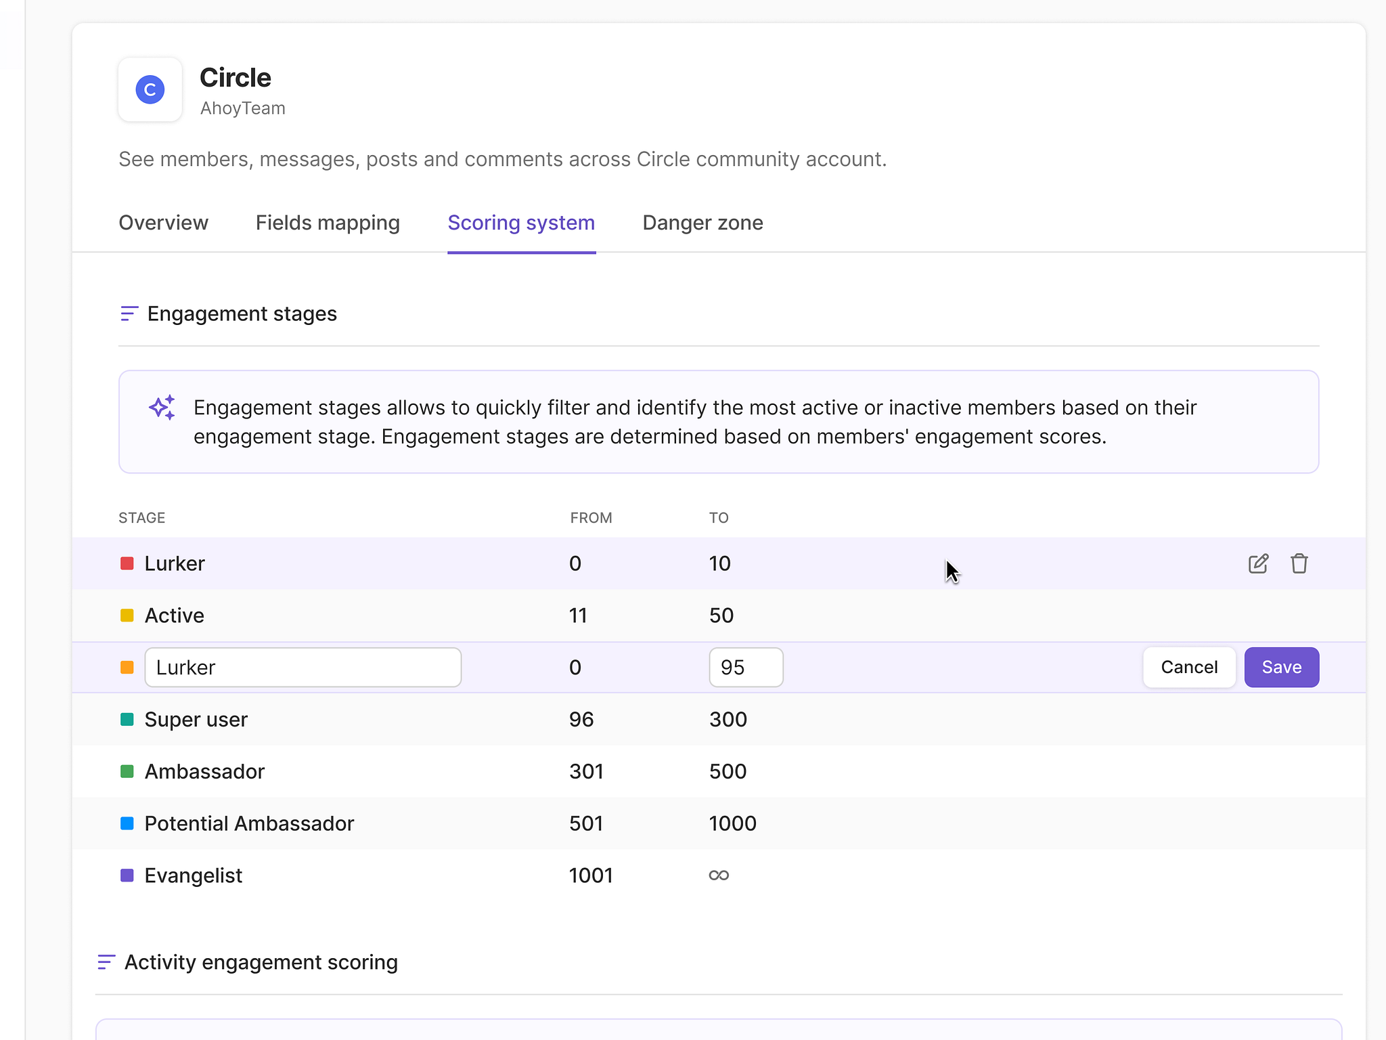Cancel editing the stage
Image resolution: width=1386 pixels, height=1040 pixels.
(1189, 667)
